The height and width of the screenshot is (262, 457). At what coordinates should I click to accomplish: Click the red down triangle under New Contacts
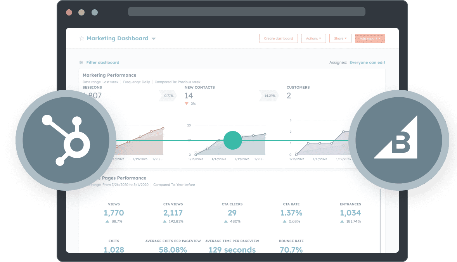click(x=187, y=103)
